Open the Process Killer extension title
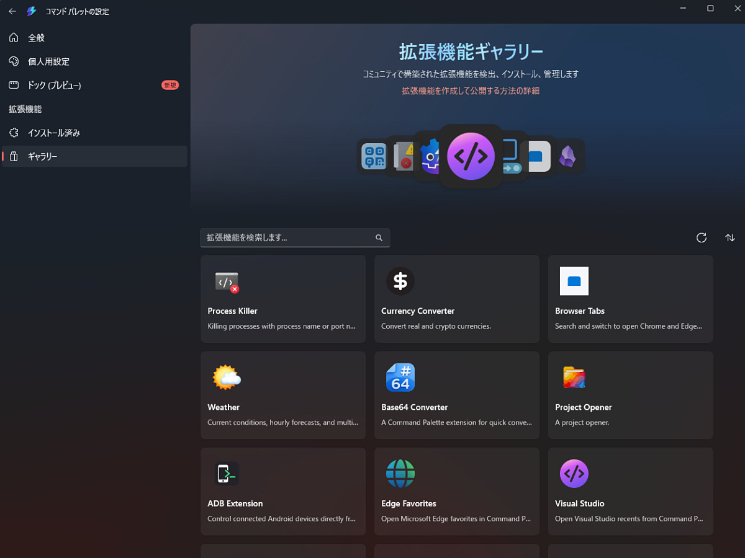This screenshot has height=558, width=745. pyautogui.click(x=232, y=311)
